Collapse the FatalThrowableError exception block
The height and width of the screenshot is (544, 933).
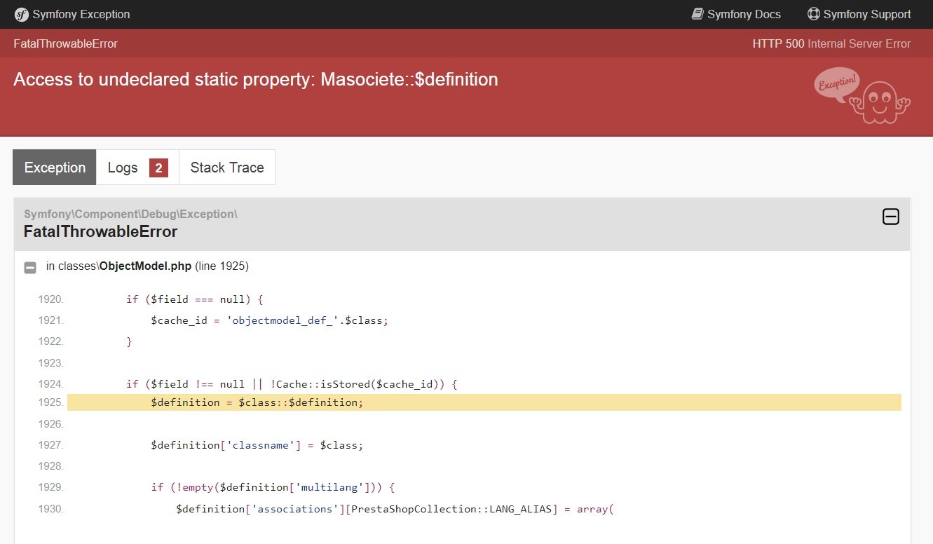click(x=890, y=217)
